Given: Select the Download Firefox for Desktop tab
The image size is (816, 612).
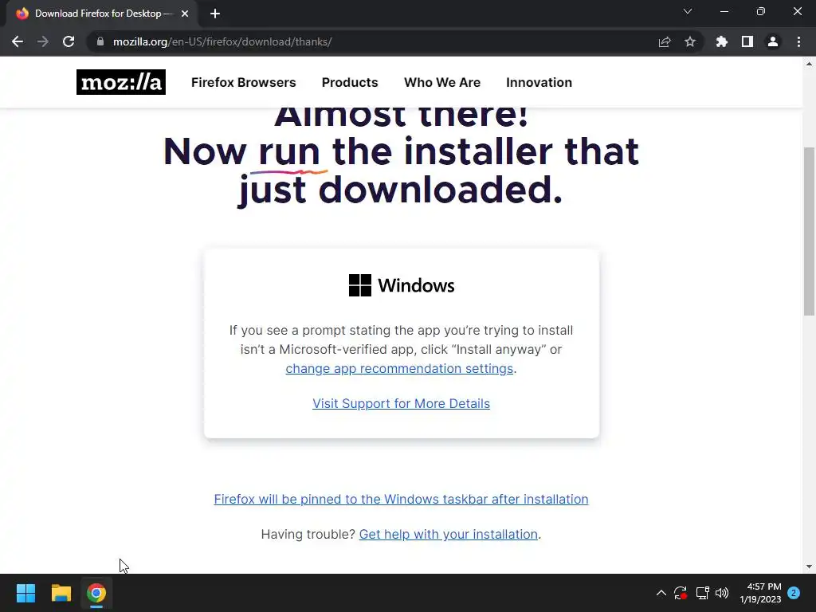Looking at the screenshot, I should [101, 14].
